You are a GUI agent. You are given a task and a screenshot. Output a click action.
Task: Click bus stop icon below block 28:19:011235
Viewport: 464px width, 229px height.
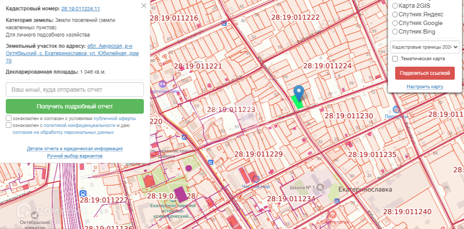[337, 201]
